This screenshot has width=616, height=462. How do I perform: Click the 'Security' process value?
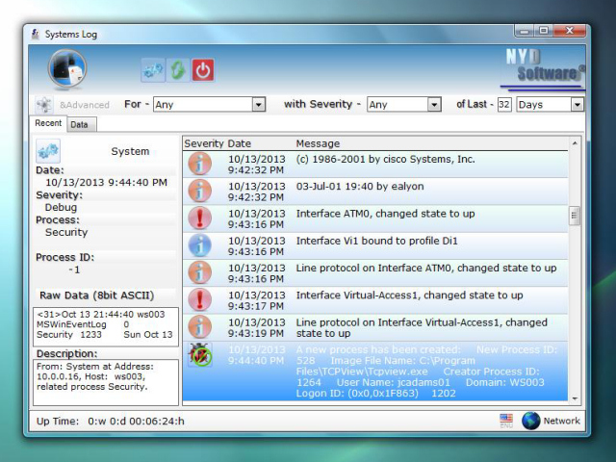[x=66, y=232]
